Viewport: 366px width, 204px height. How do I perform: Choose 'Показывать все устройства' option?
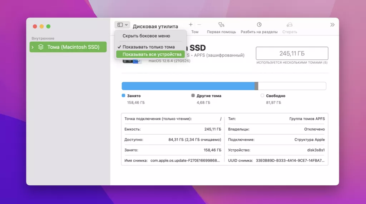point(150,54)
